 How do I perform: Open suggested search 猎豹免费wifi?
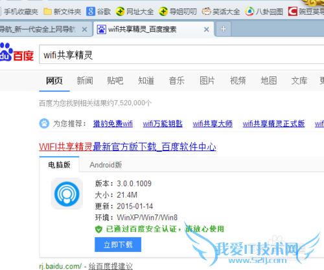(x=113, y=123)
